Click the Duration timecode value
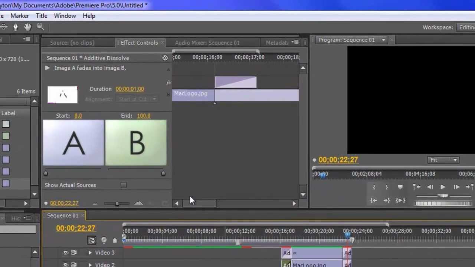Screen dimensions: 475x267 [130, 89]
